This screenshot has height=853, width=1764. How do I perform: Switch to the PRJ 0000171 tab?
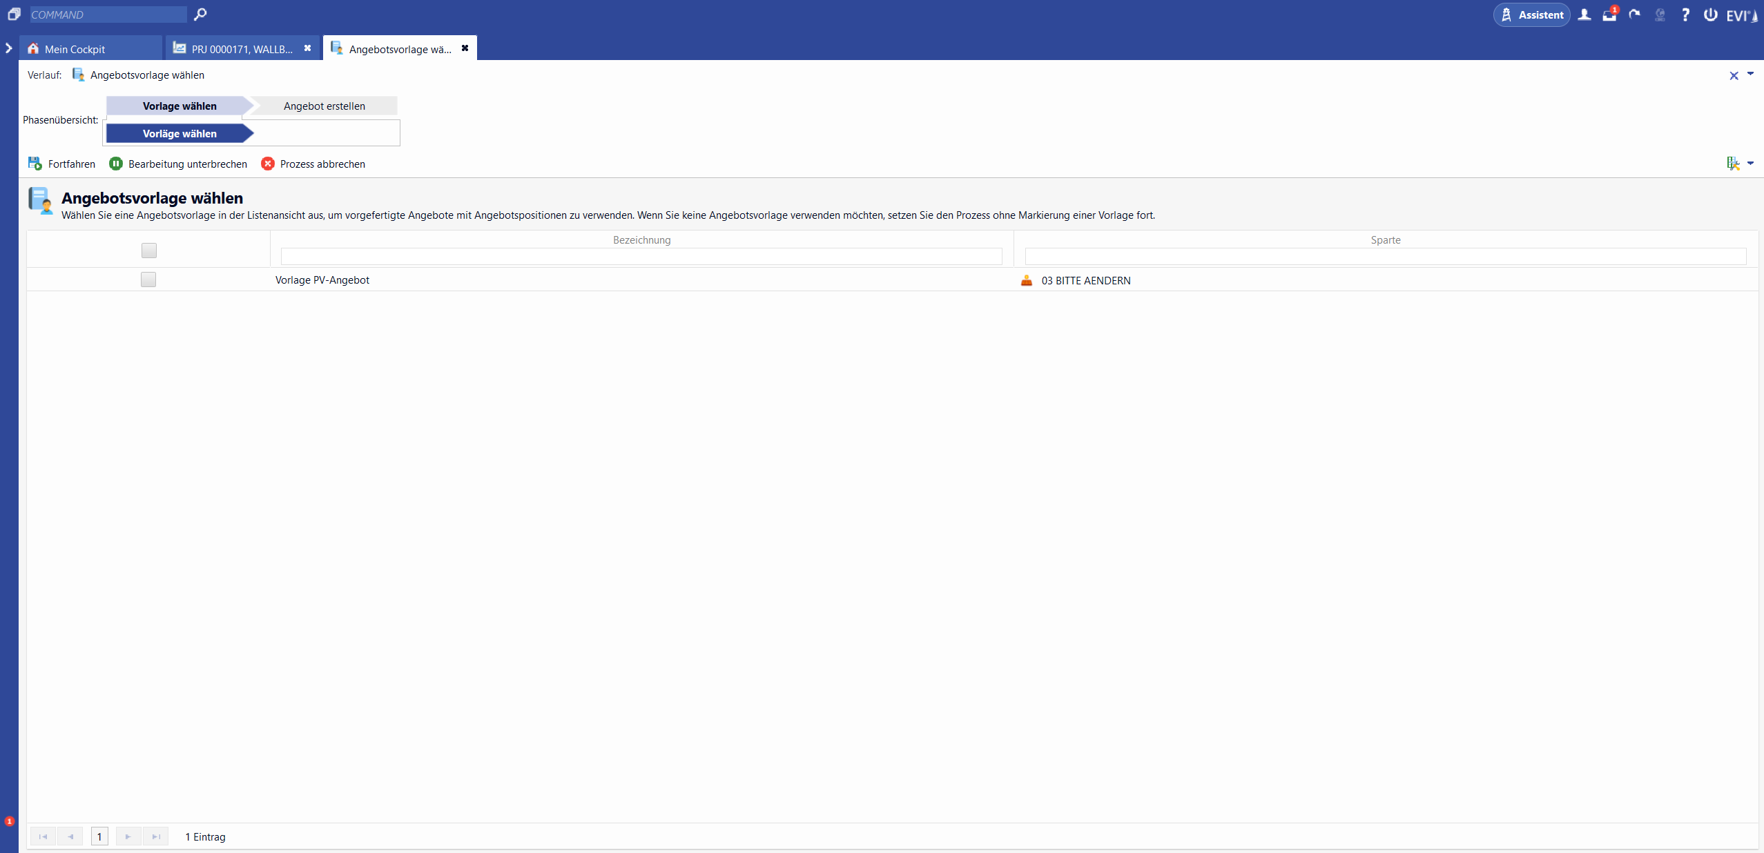[242, 49]
